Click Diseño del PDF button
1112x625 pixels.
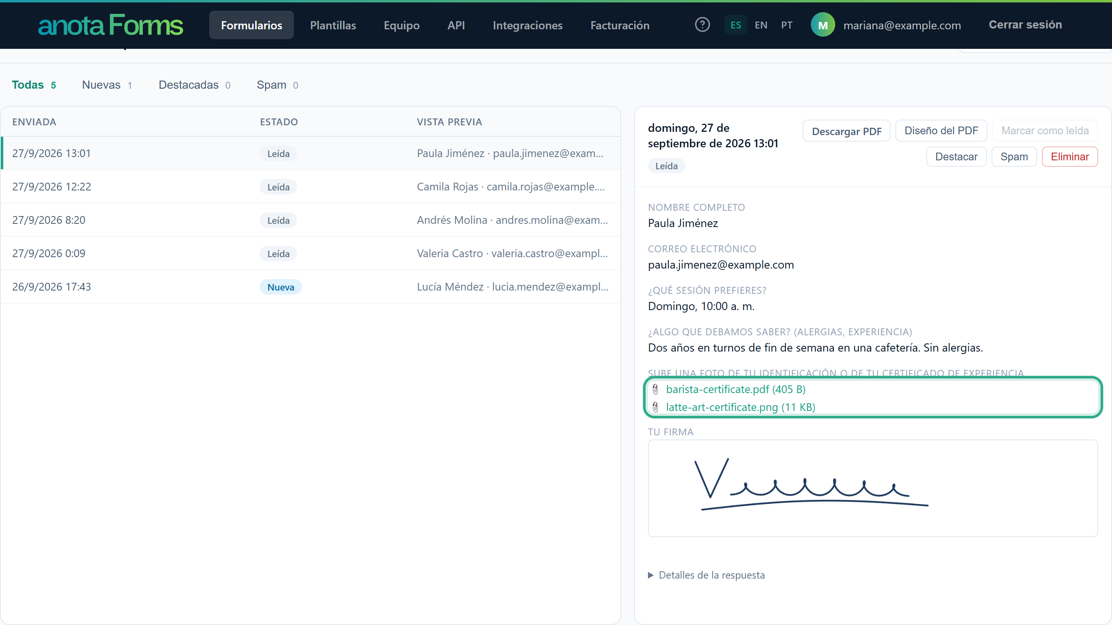(x=941, y=130)
